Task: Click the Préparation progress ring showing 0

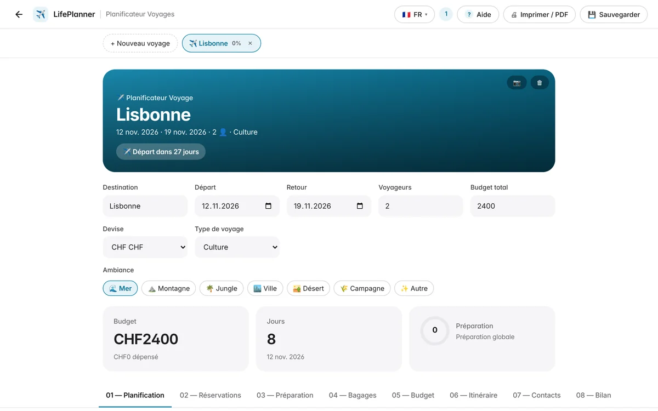Action: pos(435,330)
